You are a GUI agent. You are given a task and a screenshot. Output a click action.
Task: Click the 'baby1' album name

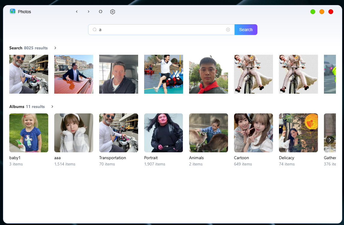15,158
